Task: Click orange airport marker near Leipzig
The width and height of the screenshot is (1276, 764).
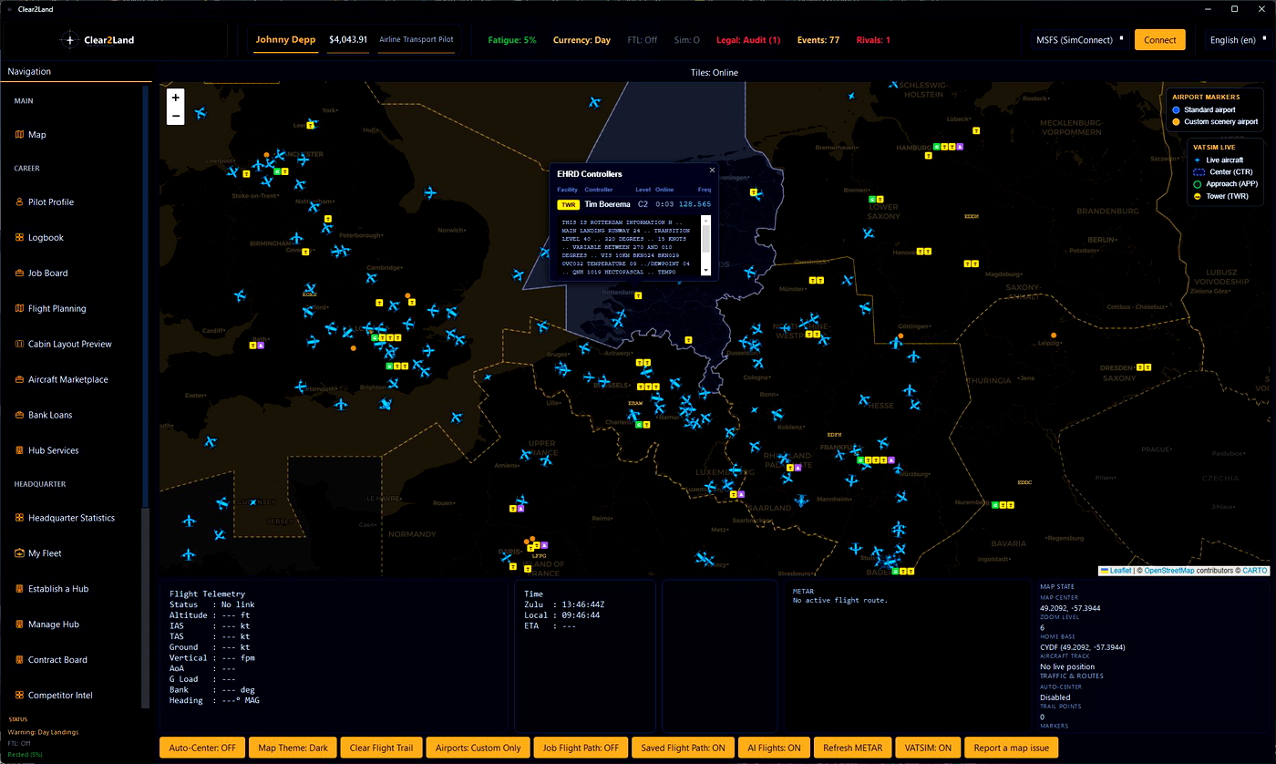Action: click(x=1053, y=336)
